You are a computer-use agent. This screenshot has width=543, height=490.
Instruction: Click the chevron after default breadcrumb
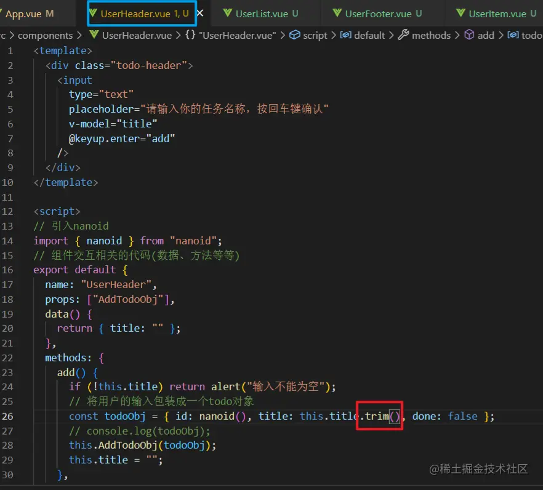pos(391,35)
